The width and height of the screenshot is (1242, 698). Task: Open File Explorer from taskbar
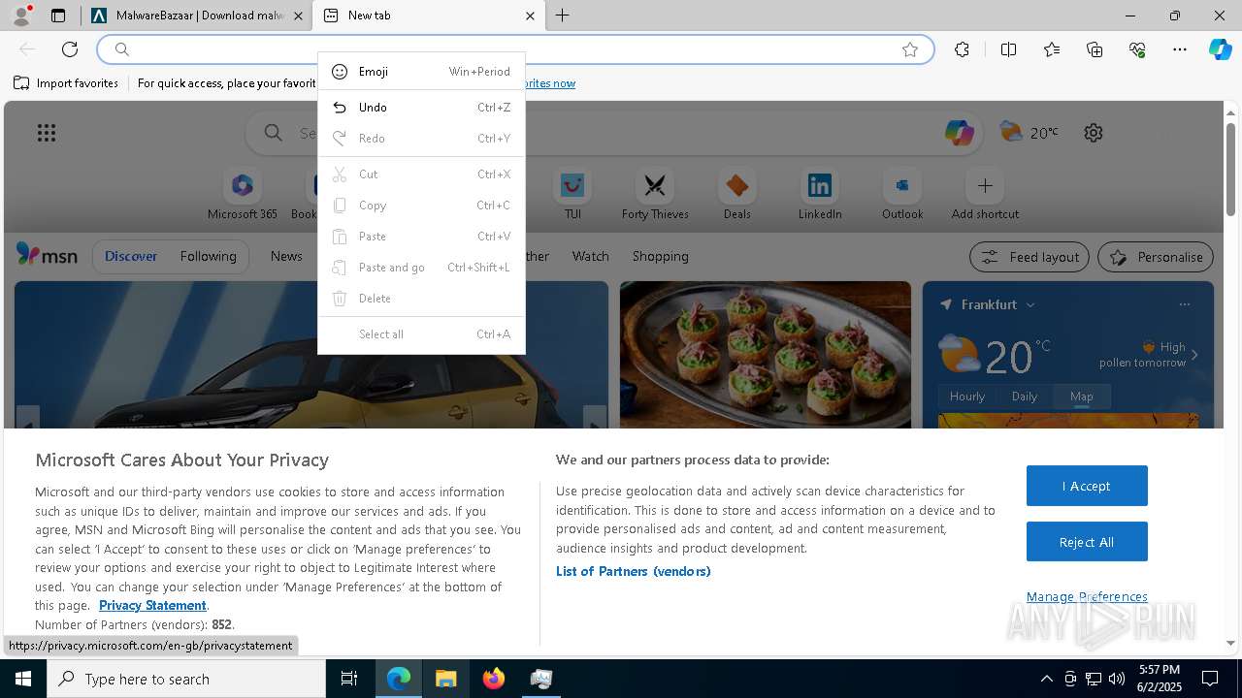[445, 679]
